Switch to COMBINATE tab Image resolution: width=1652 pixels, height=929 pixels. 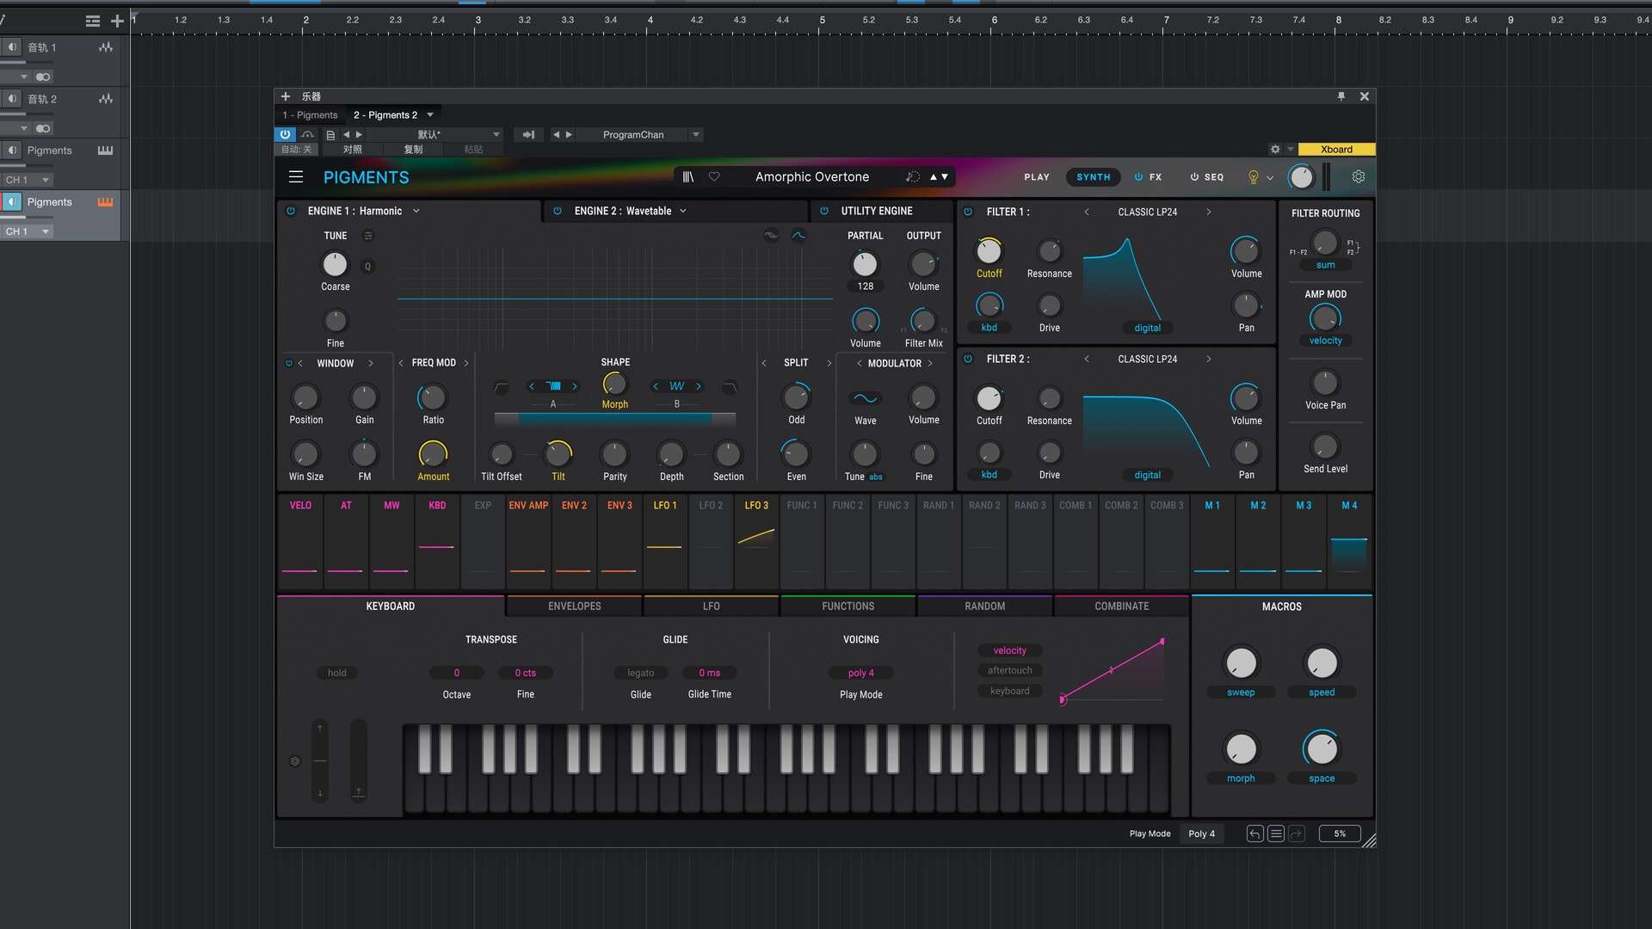1121,606
